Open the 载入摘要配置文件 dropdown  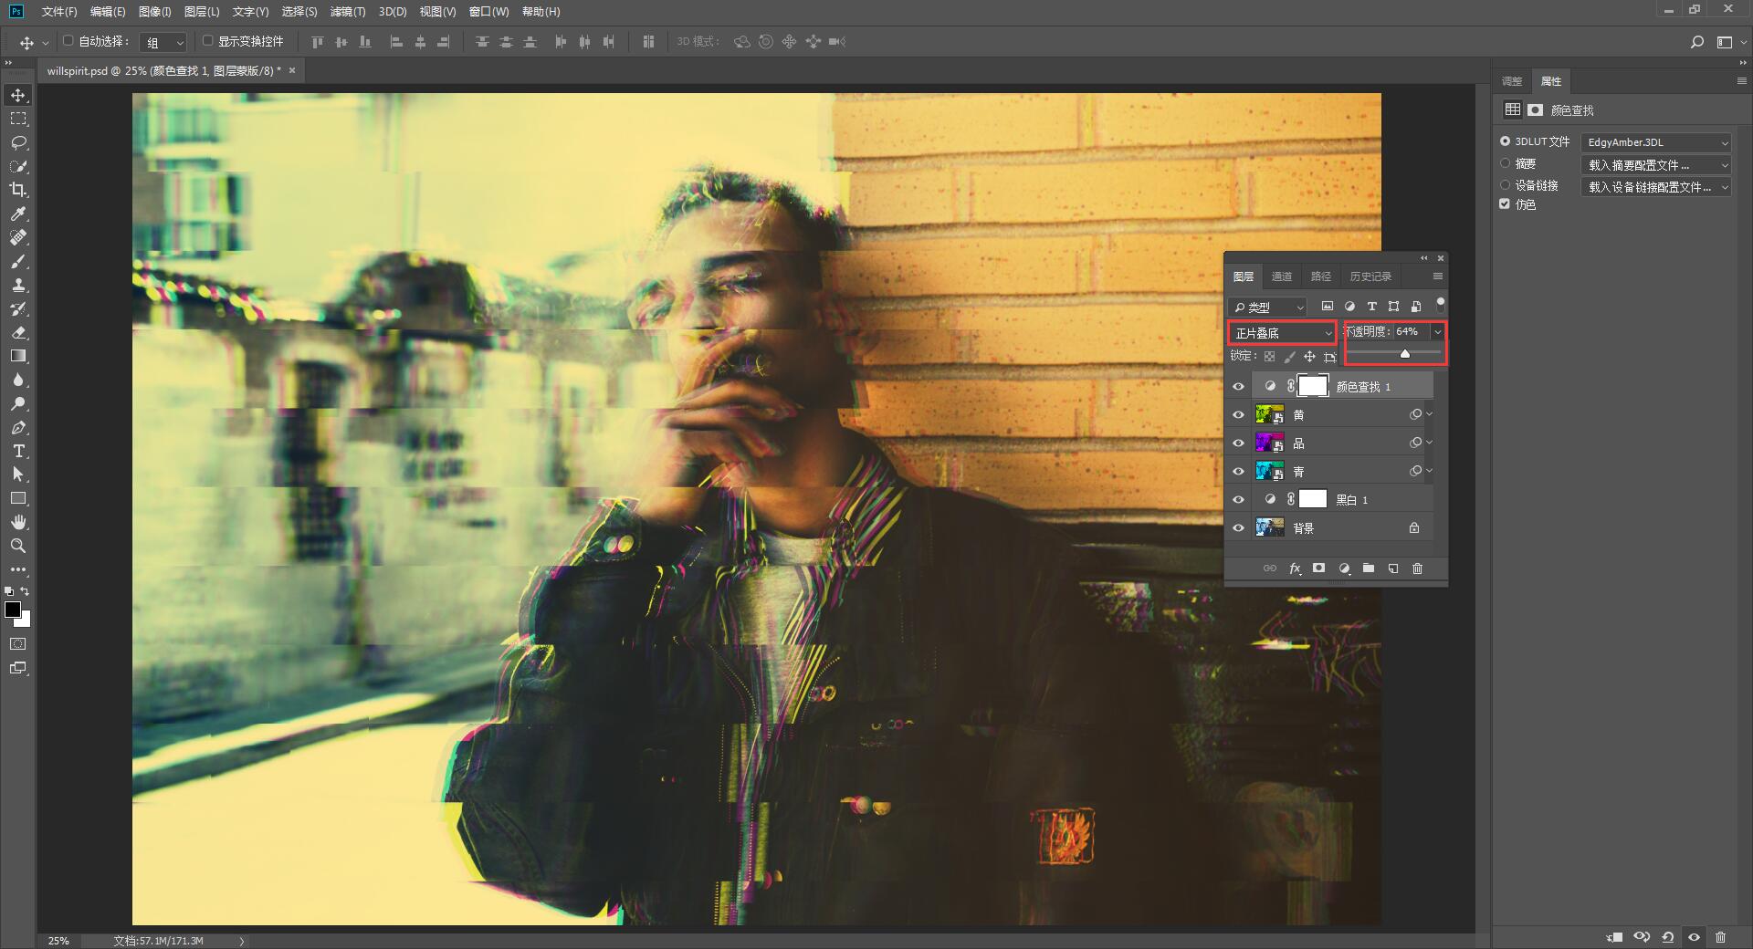click(x=1656, y=165)
